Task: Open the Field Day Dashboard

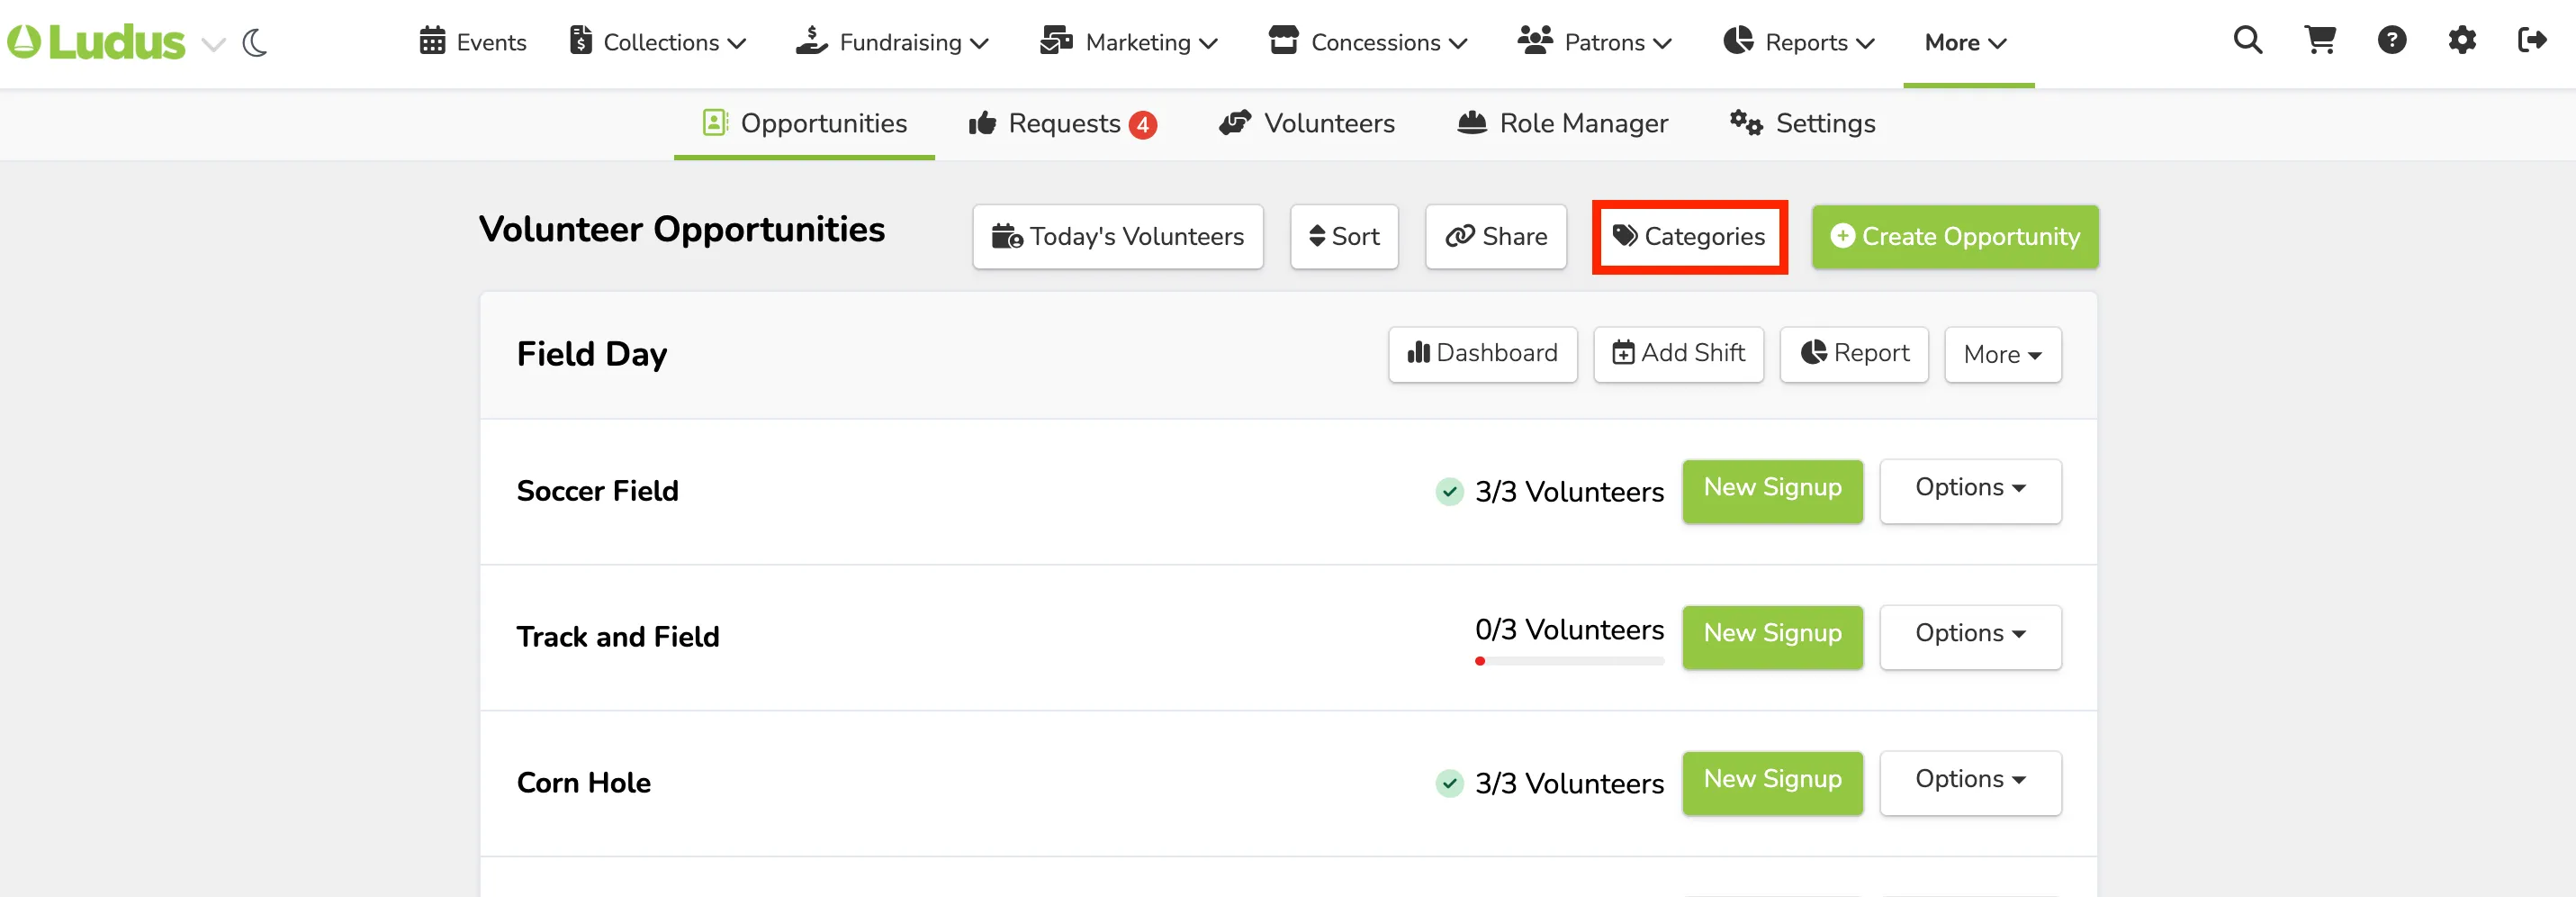Action: (1483, 353)
